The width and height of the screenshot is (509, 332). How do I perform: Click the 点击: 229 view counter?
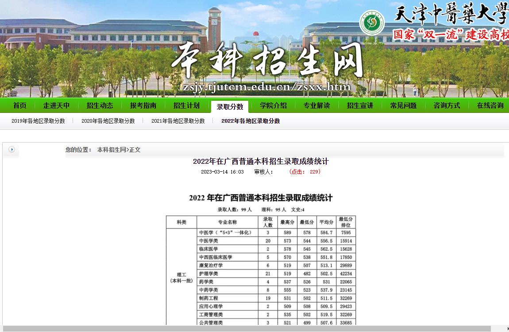pyautogui.click(x=305, y=172)
